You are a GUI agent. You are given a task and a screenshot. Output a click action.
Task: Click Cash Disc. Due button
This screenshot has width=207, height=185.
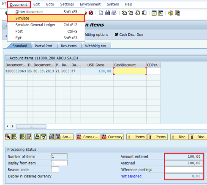click(x=129, y=35)
